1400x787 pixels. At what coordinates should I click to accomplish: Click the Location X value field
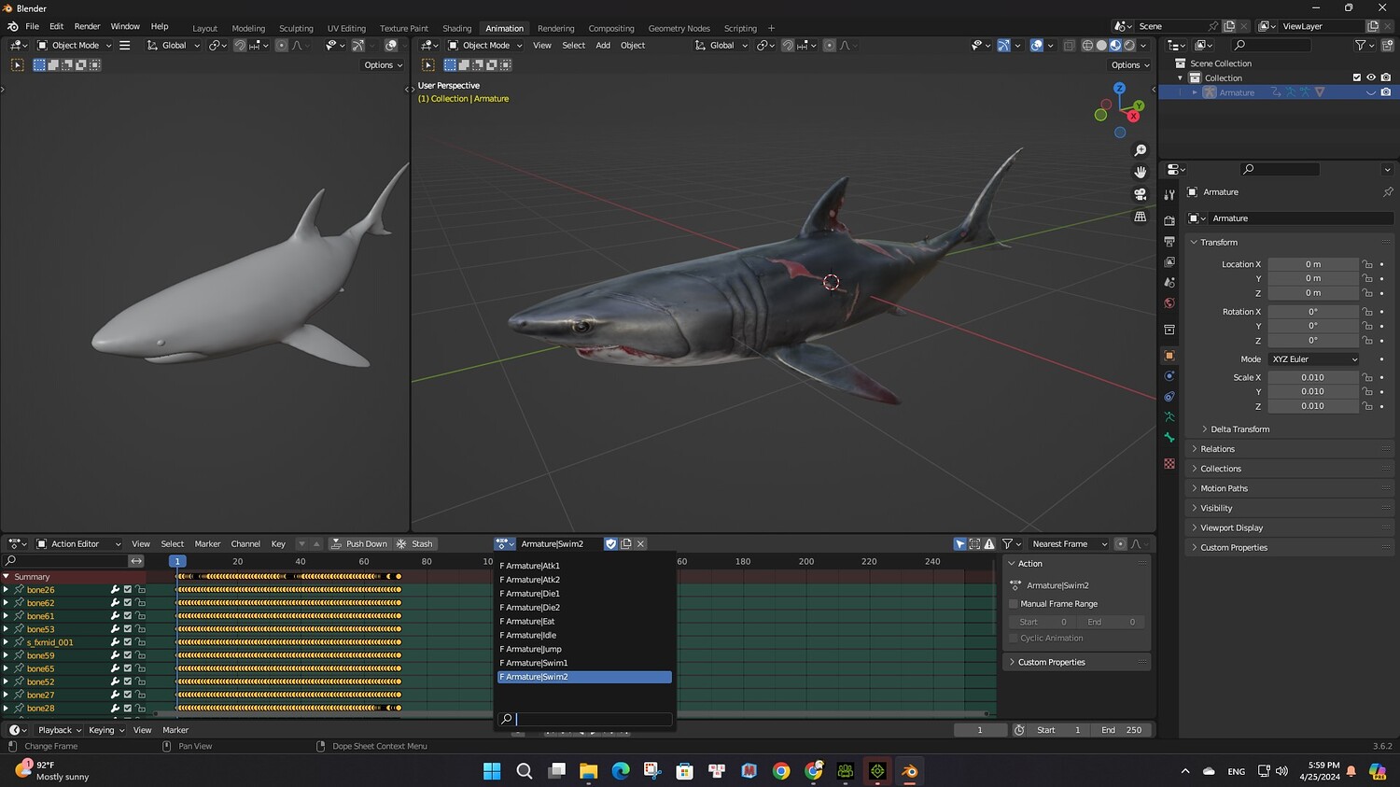[x=1312, y=264]
